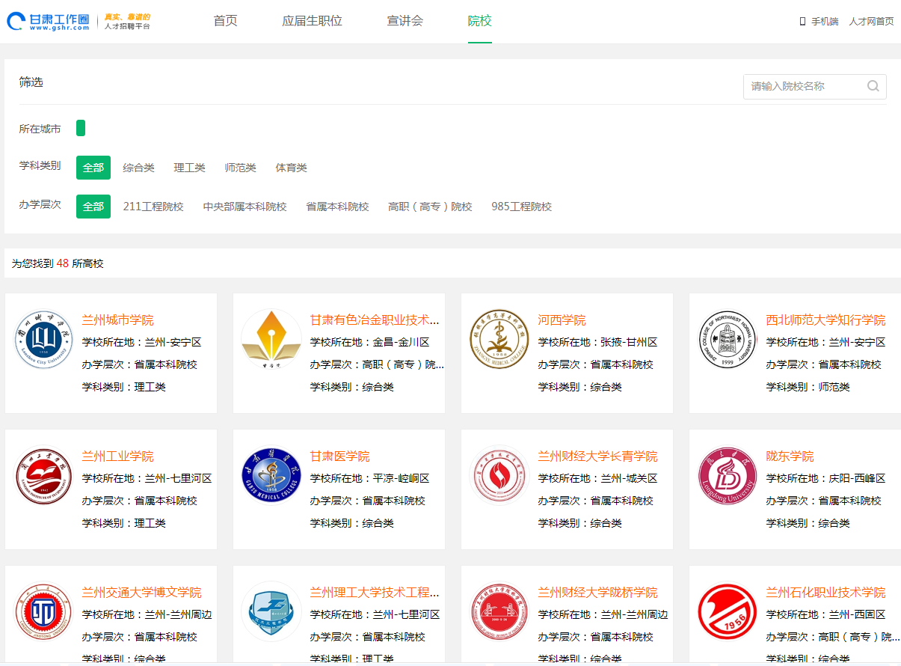
Task: Go to the 首页 tab
Action: pos(225,21)
